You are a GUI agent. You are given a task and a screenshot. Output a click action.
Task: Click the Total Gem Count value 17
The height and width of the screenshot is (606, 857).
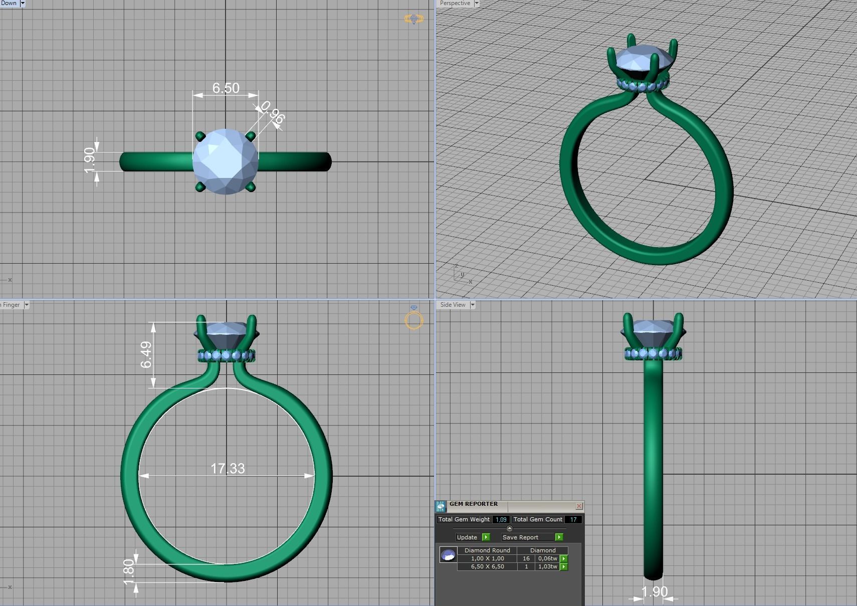[x=573, y=519]
